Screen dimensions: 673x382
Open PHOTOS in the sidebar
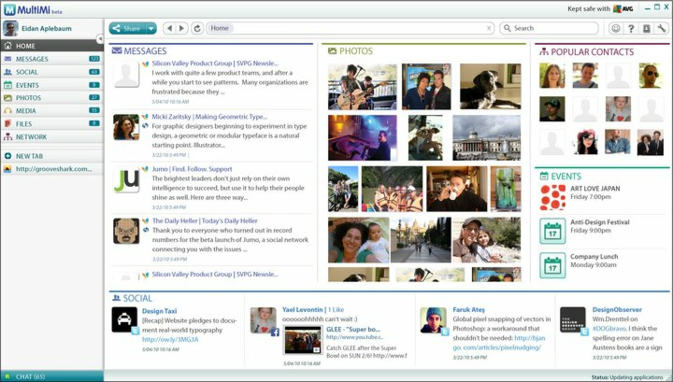pyautogui.click(x=52, y=97)
